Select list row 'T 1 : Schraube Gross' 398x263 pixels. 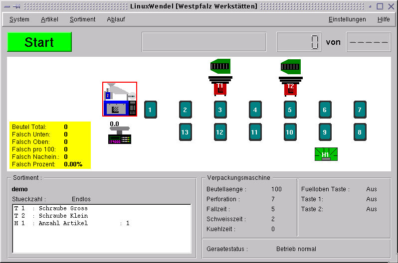[x=102, y=208]
